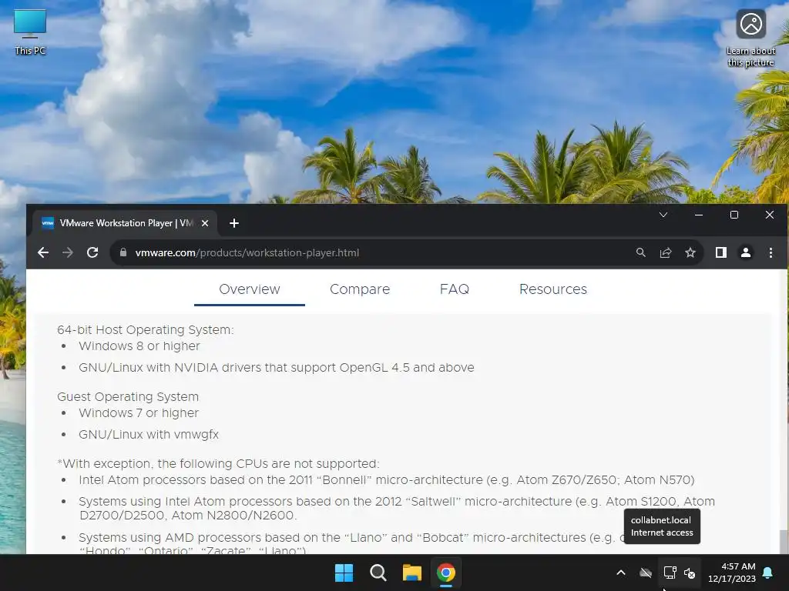This screenshot has width=789, height=591.
Task: Click the Chrome taskbar icon
Action: 446,573
